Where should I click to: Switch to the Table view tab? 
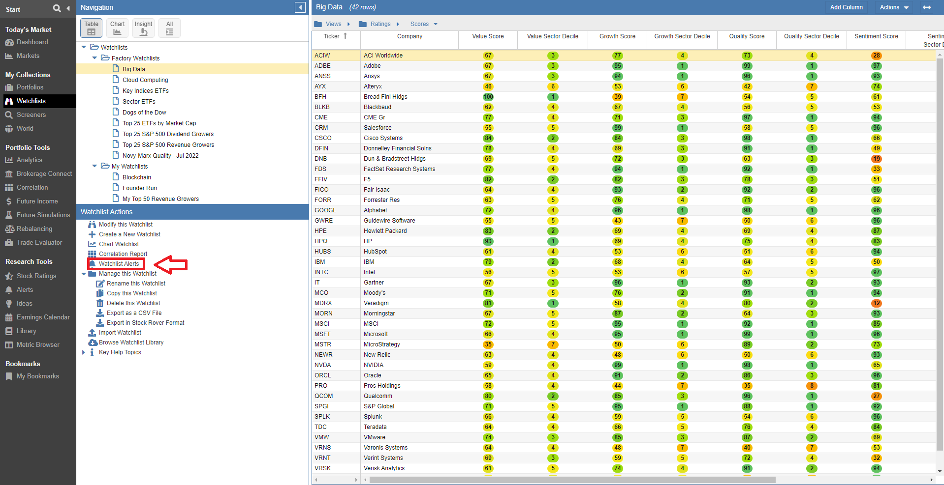91,28
